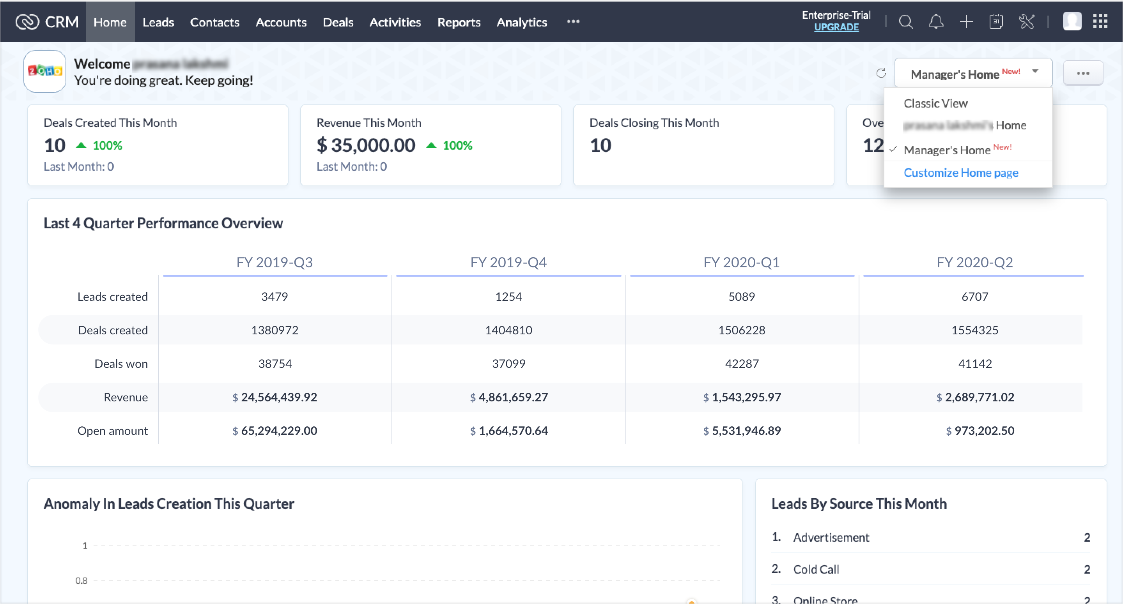Image resolution: width=1123 pixels, height=604 pixels.
Task: Click the plus quick-create icon
Action: (x=966, y=22)
